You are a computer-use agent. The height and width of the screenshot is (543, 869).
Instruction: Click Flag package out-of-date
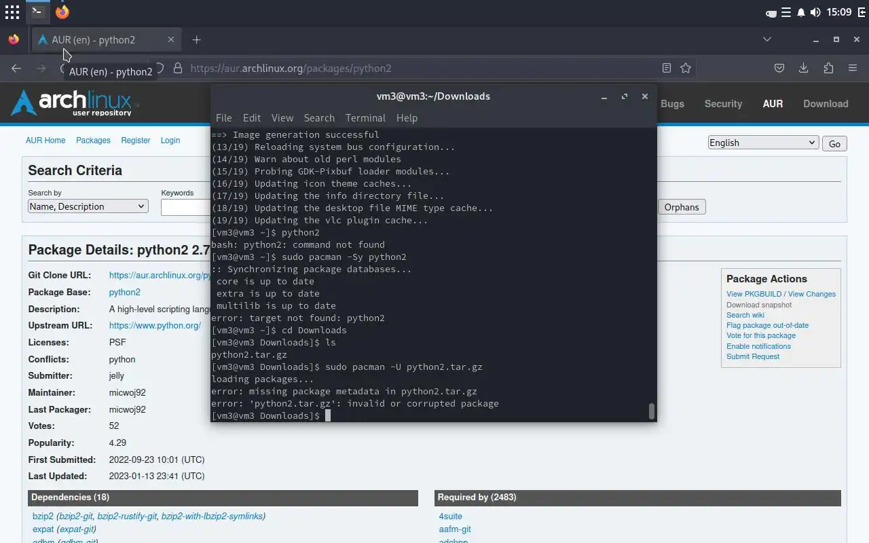point(767,325)
